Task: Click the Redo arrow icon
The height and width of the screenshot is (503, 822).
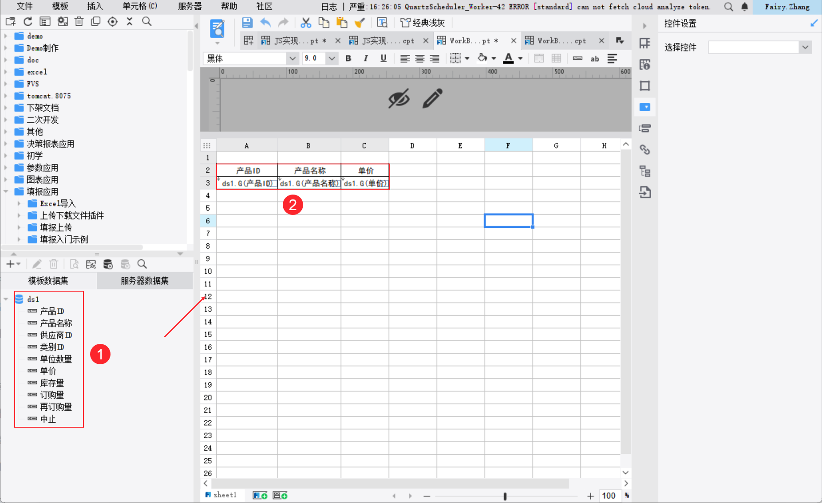Action: pos(283,23)
